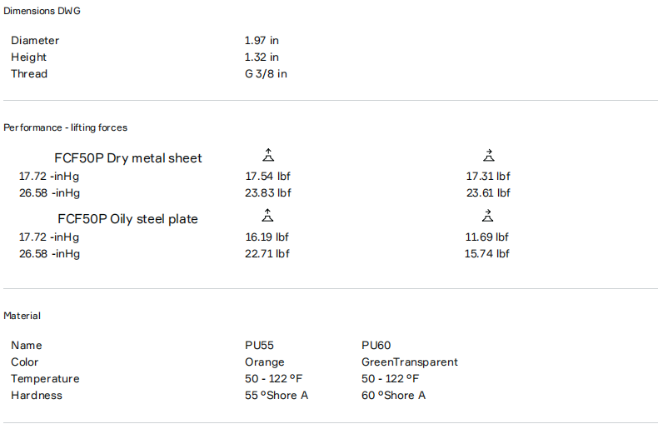This screenshot has width=658, height=429.
Task: Click the 55 °Shore A hardness value
Action: (x=277, y=396)
